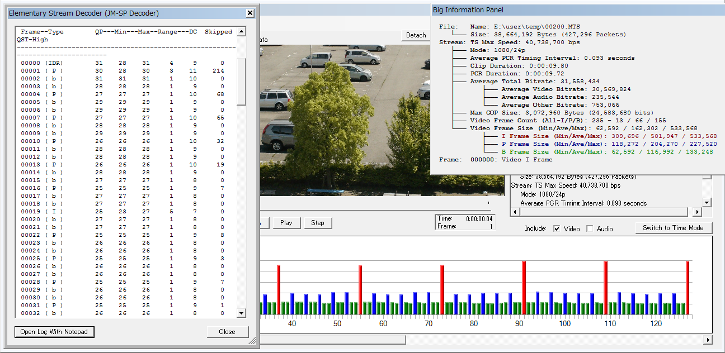The width and height of the screenshot is (725, 353).
Task: Click the stream info scroll-right arrow
Action: 697,212
